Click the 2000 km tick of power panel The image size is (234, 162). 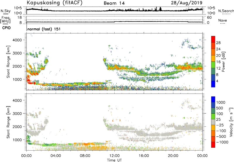[17, 66]
